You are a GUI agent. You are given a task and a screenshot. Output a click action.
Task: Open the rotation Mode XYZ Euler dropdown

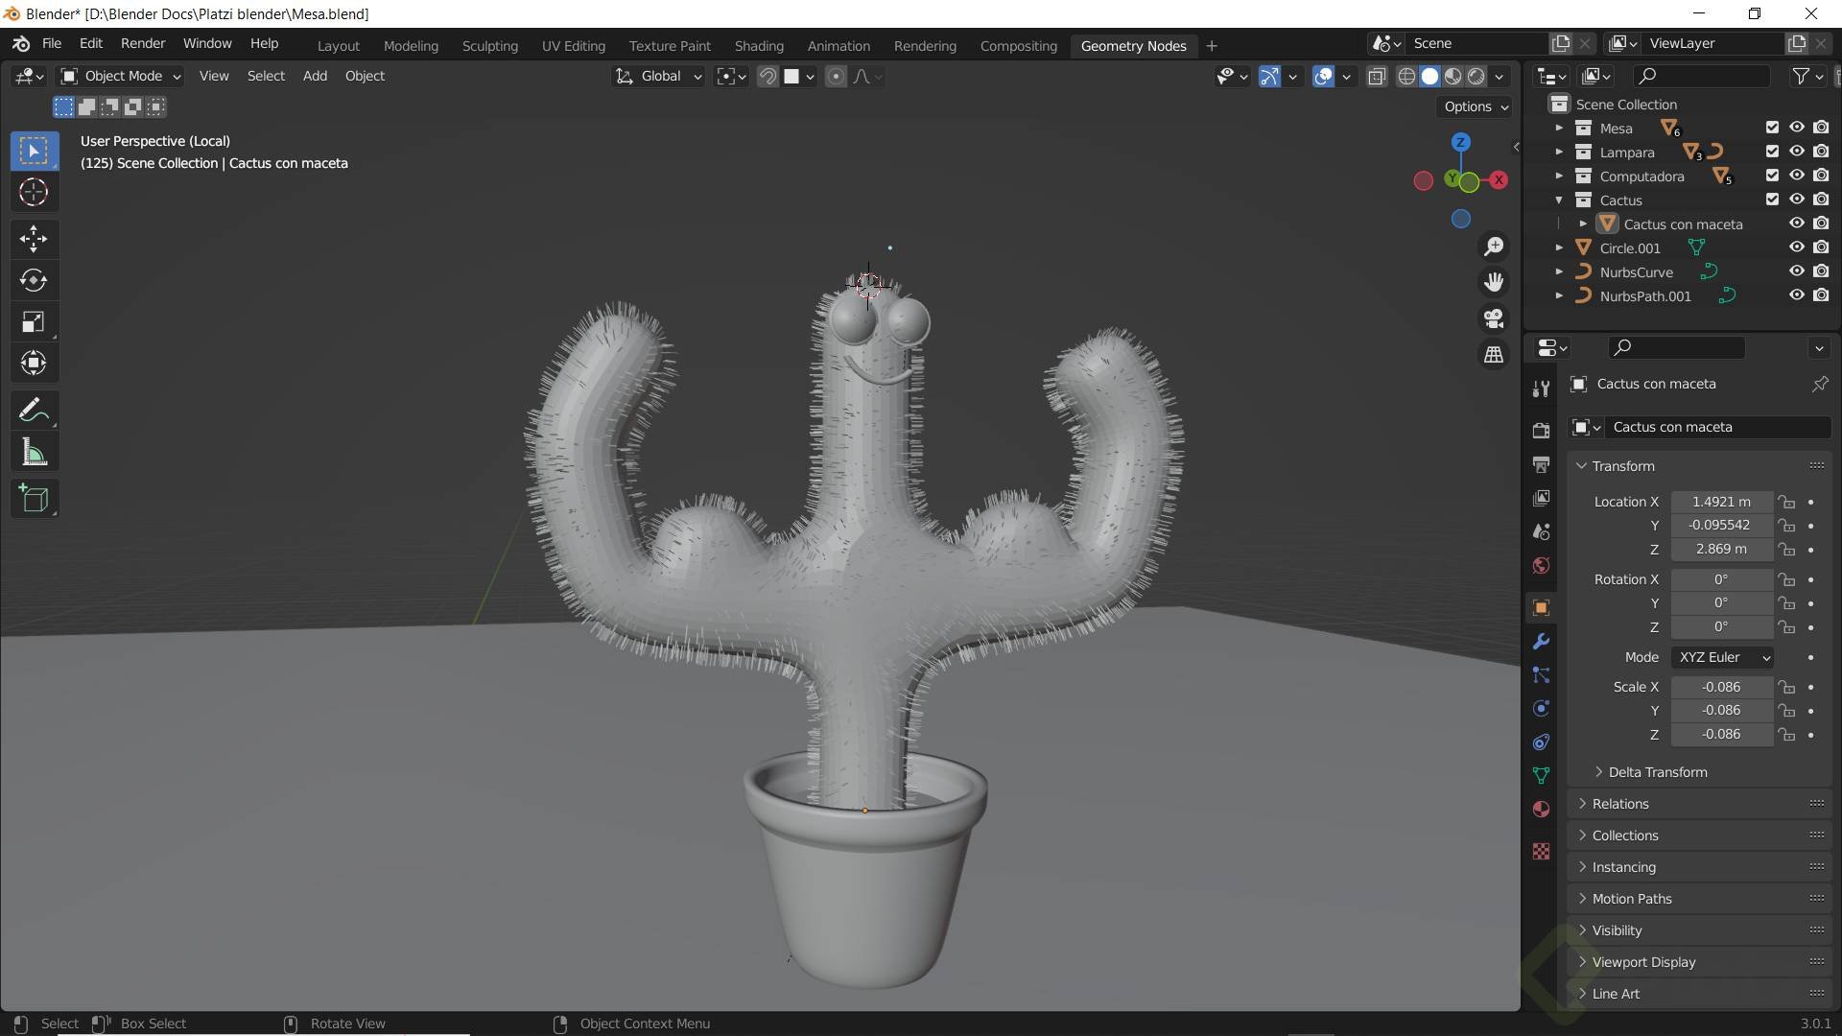coord(1723,657)
